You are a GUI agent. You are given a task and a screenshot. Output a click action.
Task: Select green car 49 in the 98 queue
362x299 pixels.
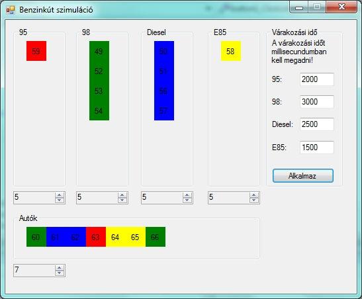point(99,51)
